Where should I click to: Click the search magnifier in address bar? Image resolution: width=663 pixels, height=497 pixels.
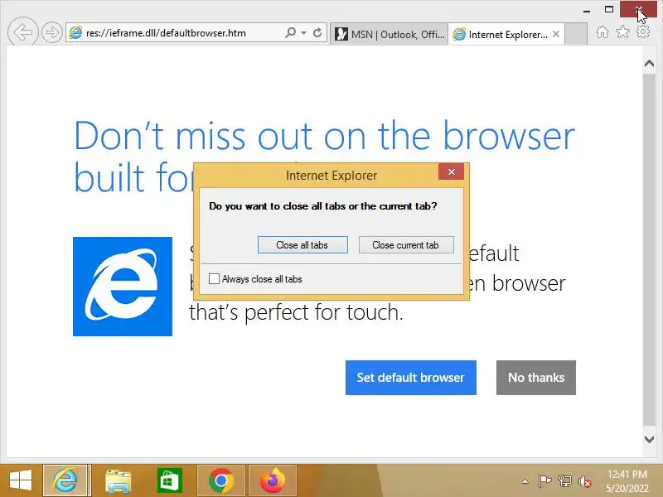point(291,32)
